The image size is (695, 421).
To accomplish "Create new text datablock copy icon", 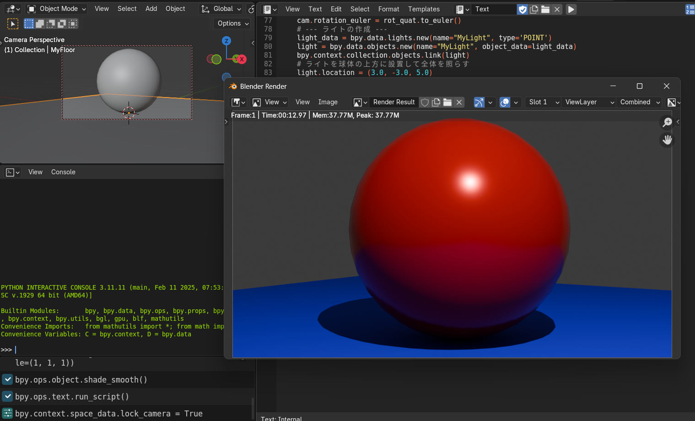I will [534, 9].
